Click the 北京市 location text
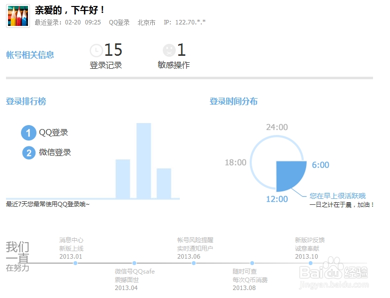This screenshot has width=390, height=298. tap(146, 22)
